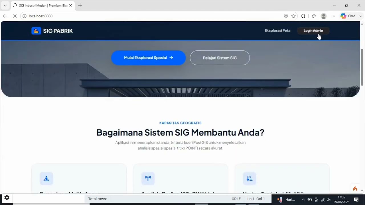
Task: Click heading Bagaimana Sistem SIG Membantu Anda?
Action: click(x=181, y=132)
